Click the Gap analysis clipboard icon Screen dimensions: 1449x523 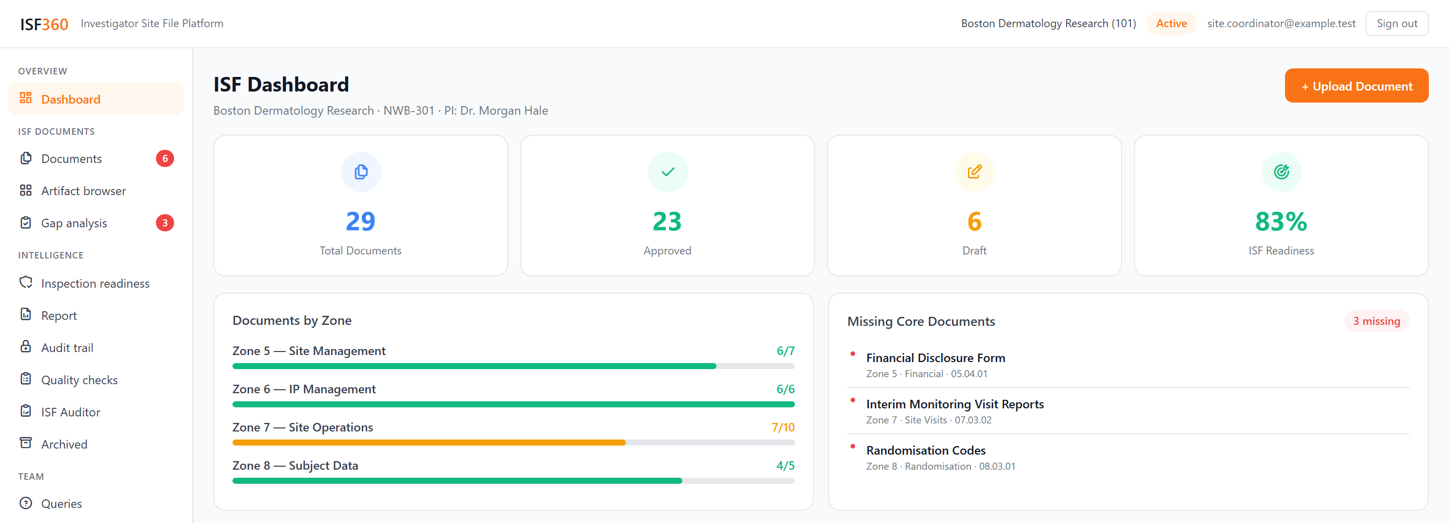pyautogui.click(x=25, y=223)
